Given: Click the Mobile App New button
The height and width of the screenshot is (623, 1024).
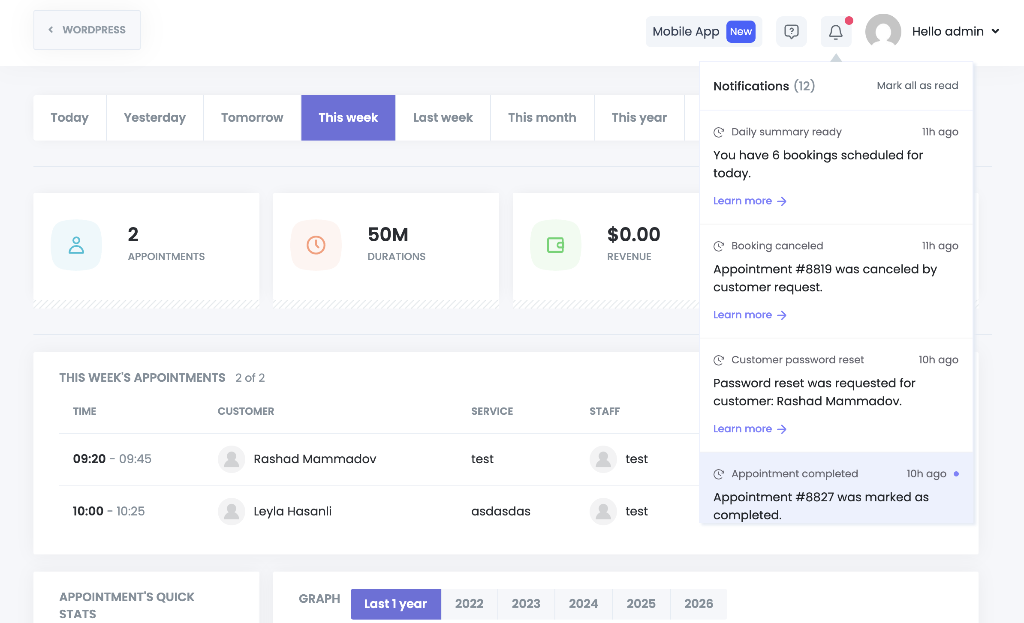Looking at the screenshot, I should [704, 32].
